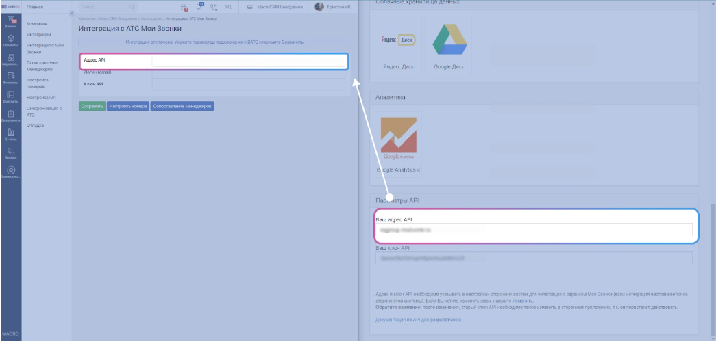
Task: Select the Контакты sidebar icon
Action: (x=12, y=96)
